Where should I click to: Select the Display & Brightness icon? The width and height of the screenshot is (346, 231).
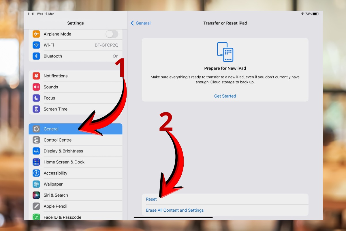click(x=36, y=151)
